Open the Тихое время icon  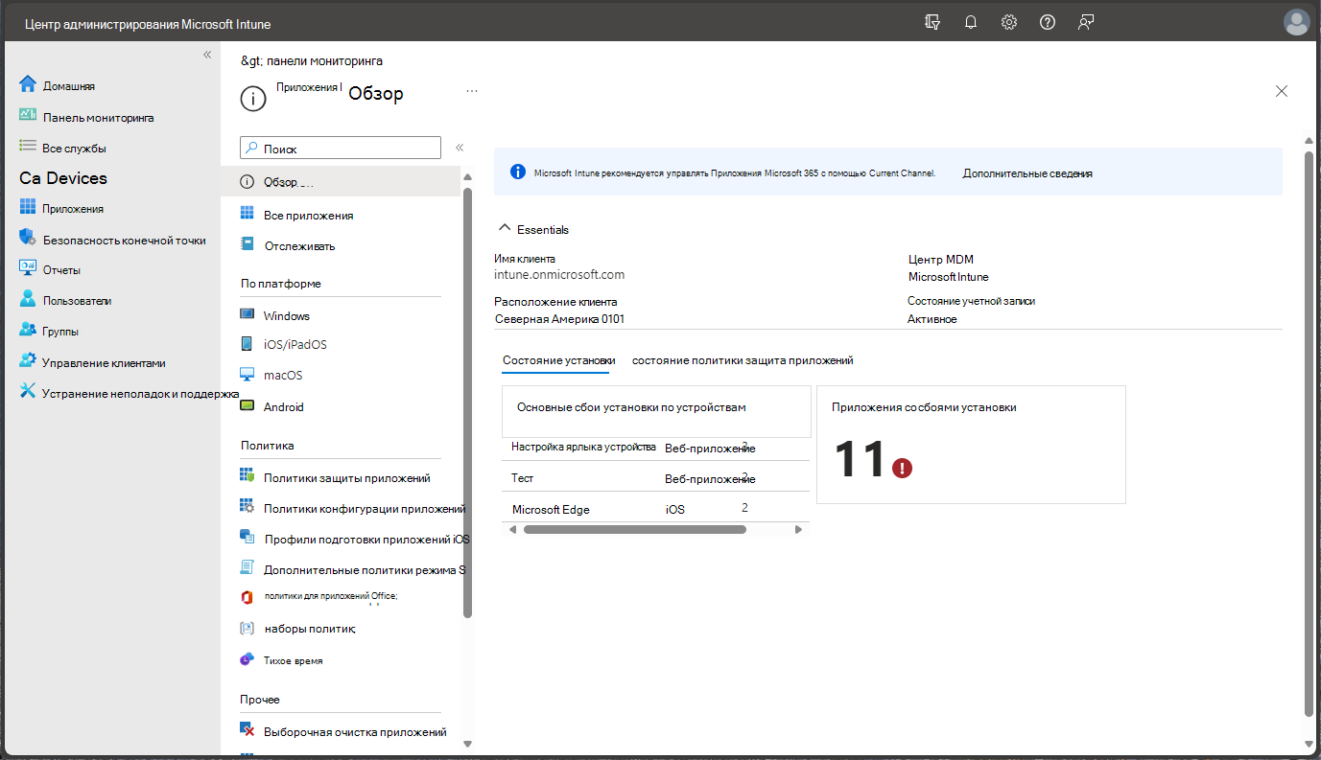248,660
